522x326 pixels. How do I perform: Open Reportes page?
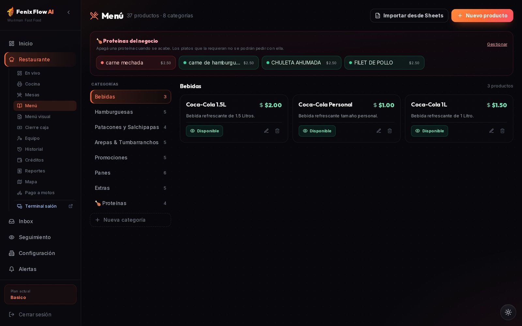point(45,171)
